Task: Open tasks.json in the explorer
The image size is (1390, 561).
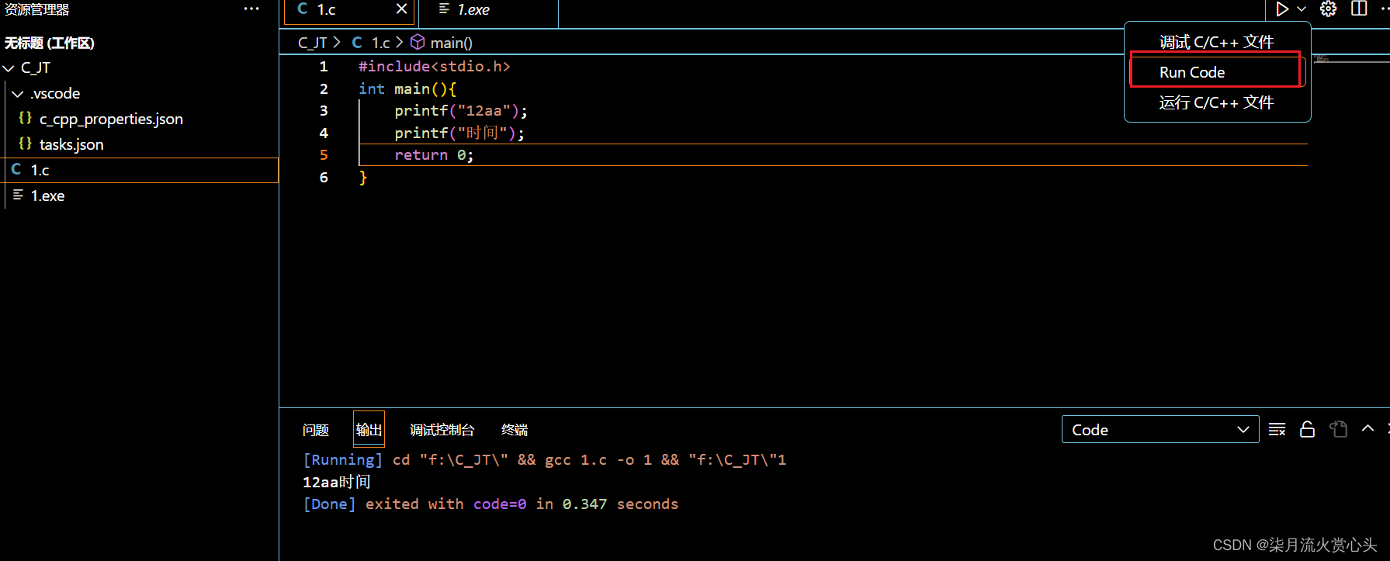Action: point(71,144)
